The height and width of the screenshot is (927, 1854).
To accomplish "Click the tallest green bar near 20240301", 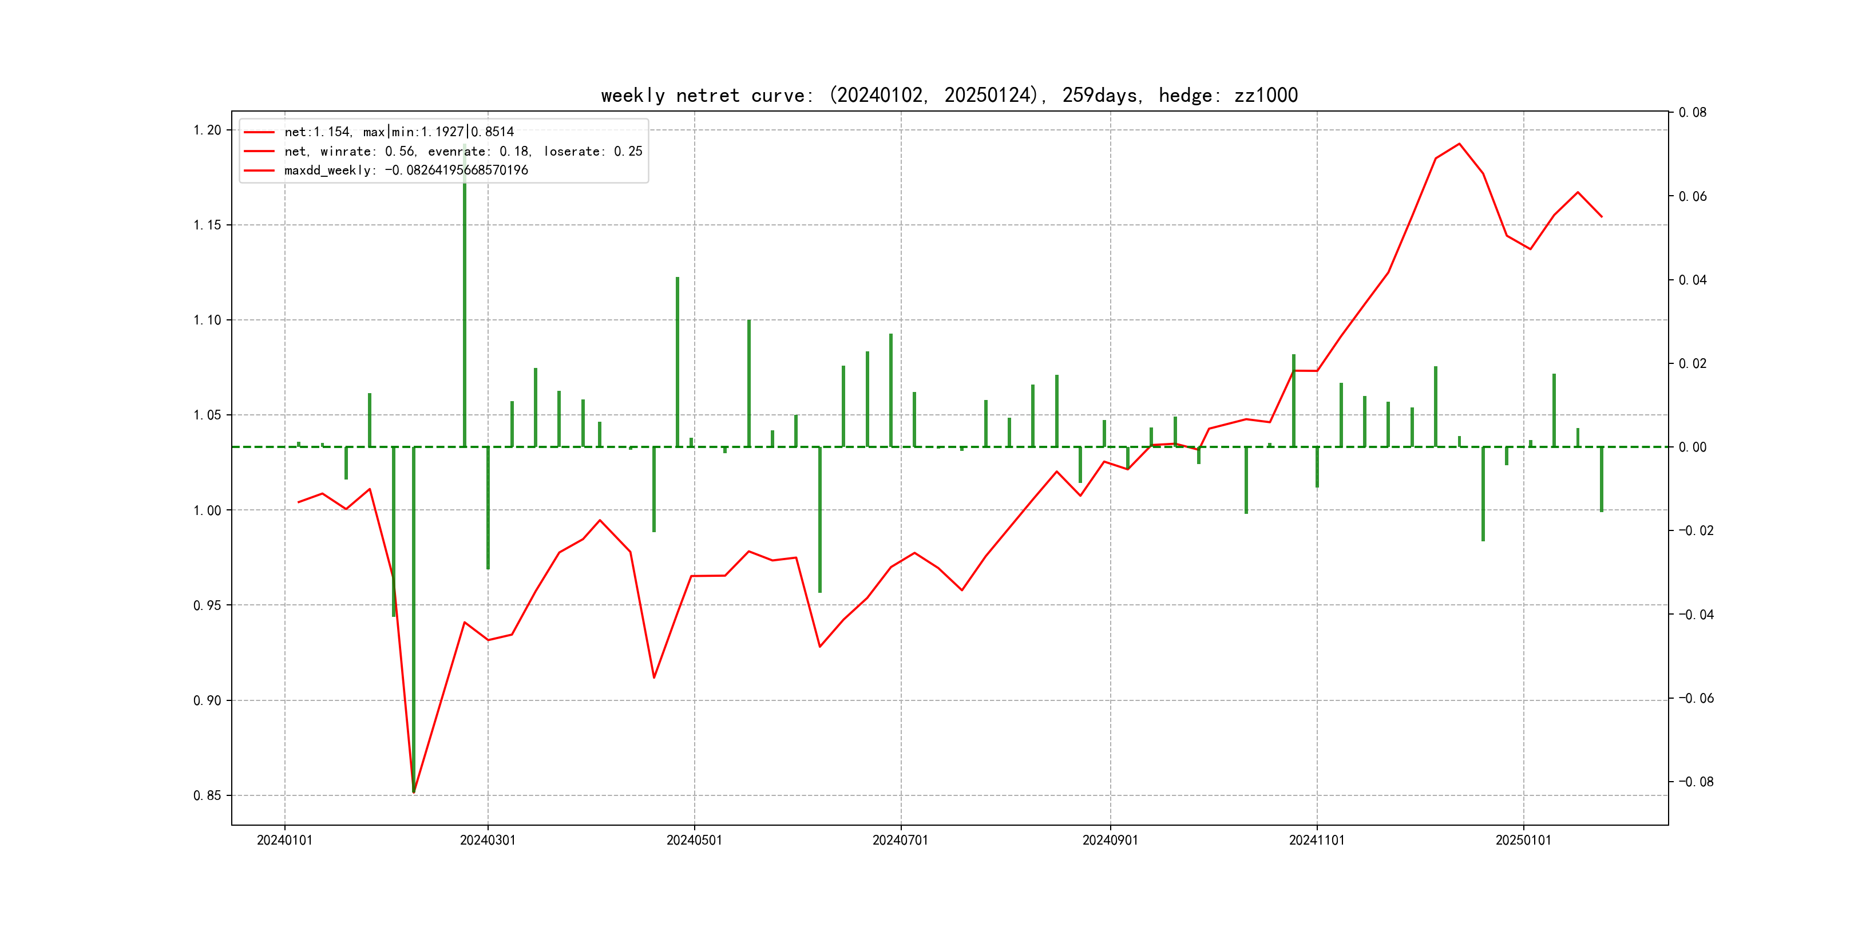I will [x=464, y=302].
